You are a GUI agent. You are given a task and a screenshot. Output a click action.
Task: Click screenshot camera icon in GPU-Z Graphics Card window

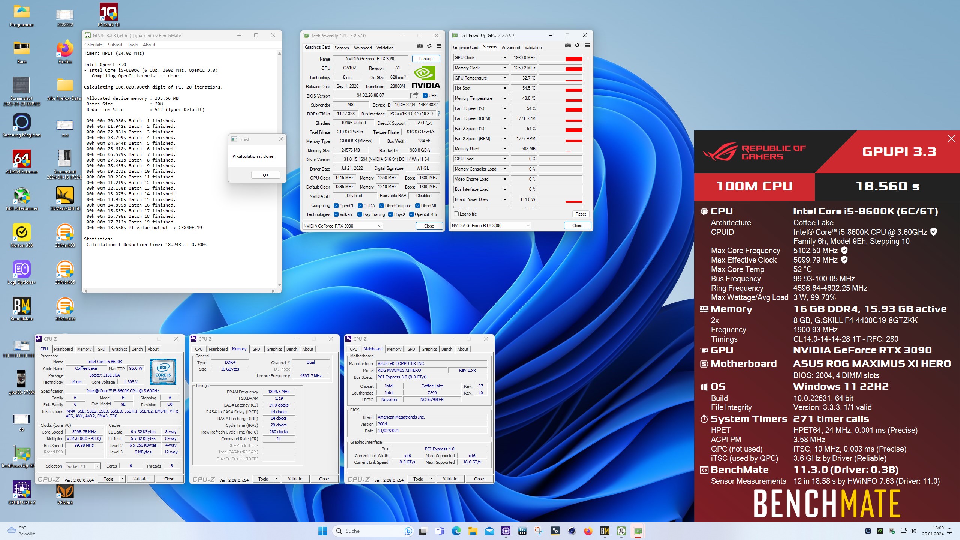coord(420,46)
